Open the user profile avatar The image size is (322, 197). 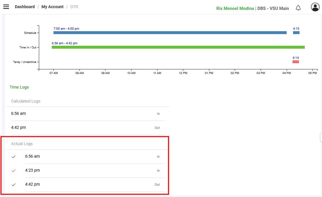[315, 7]
